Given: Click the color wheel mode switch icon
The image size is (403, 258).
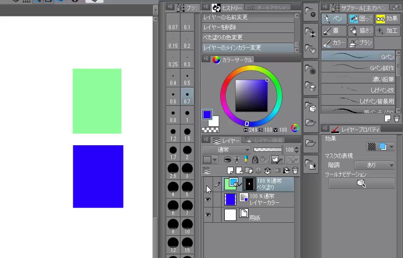Looking at the screenshot, I should [x=295, y=128].
